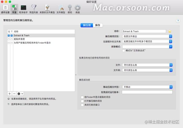183x128 pixels.
Task: Minimize the window with the yellow button
Action: [x=6, y=2]
